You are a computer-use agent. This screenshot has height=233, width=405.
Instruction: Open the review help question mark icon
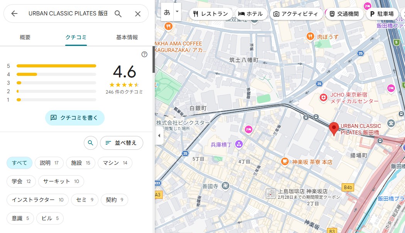point(144,54)
